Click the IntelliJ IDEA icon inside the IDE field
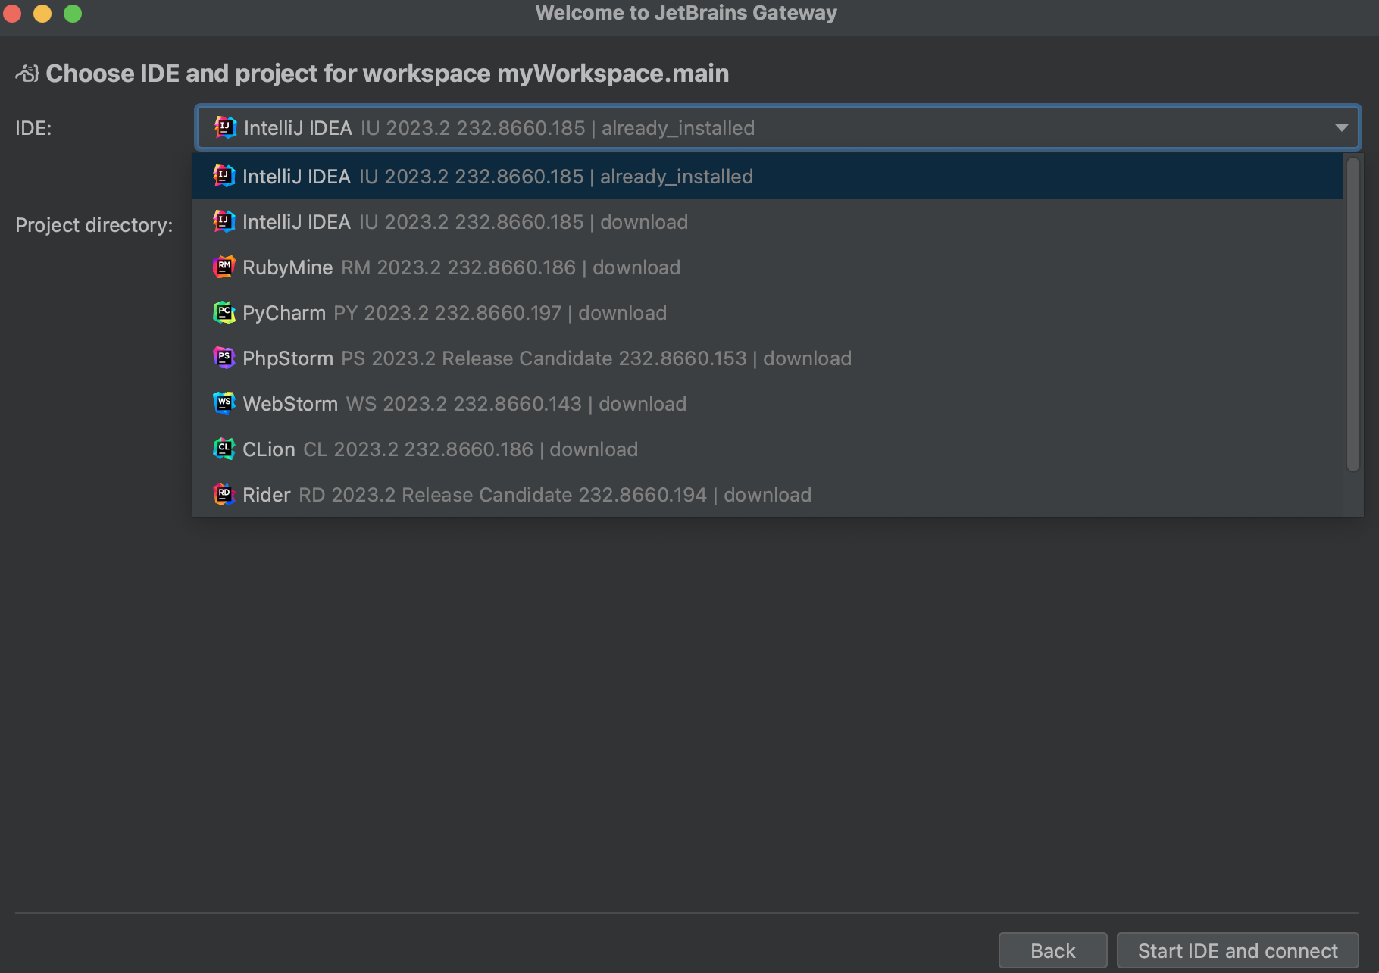The width and height of the screenshot is (1379, 973). [224, 127]
